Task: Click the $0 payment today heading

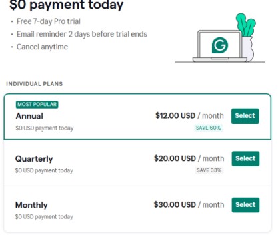Action: 66,5
